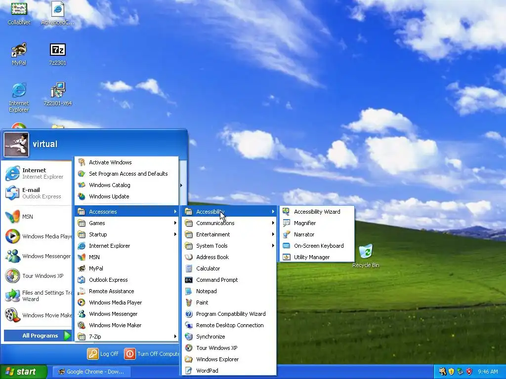Click the 9:46 AM system clock
The height and width of the screenshot is (379, 506).
(x=488, y=372)
